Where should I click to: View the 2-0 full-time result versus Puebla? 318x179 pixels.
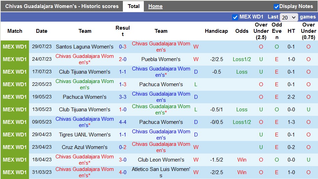pos(123,59)
